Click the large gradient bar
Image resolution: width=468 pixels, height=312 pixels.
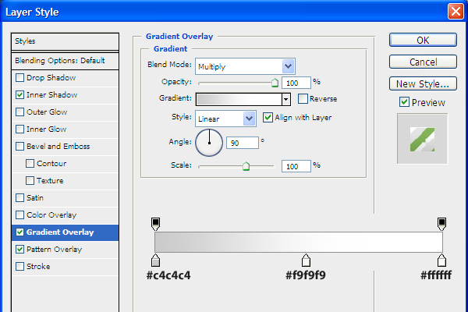pos(299,242)
